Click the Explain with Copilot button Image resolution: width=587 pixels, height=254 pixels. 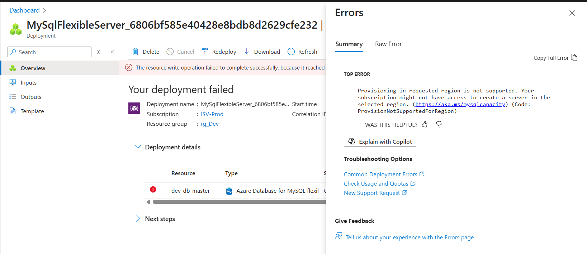(x=380, y=142)
